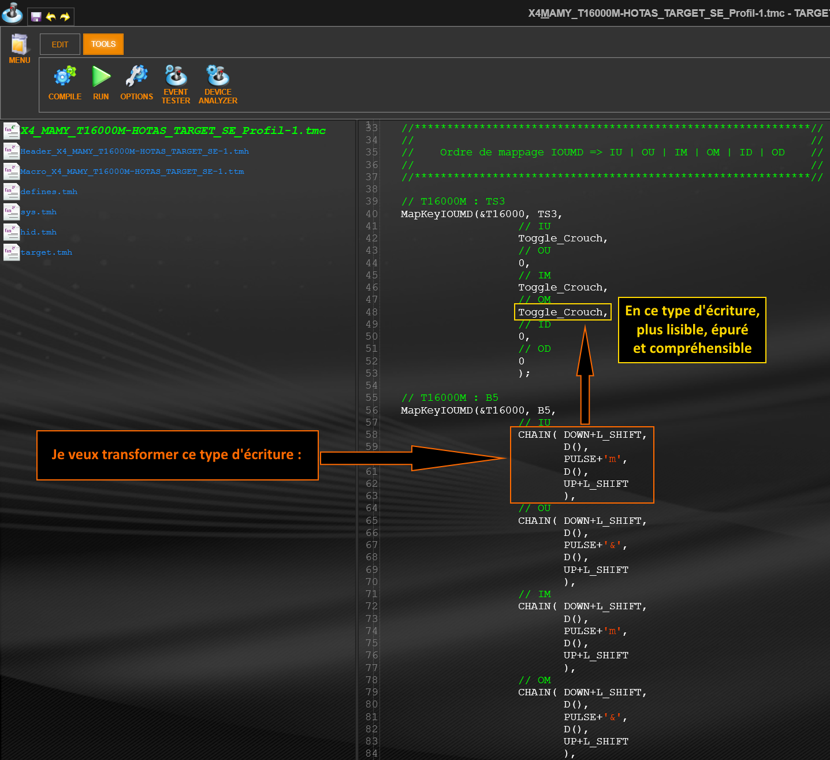Select the main Profil-1.tmc file
Viewport: 830px width, 760px height.
(x=173, y=131)
